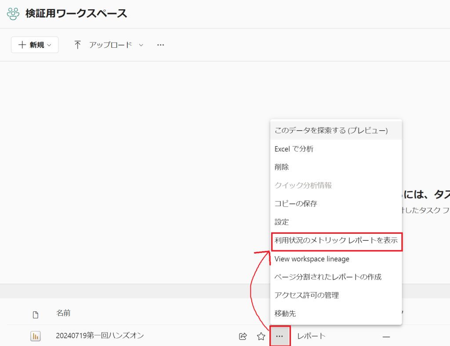Click View workspace lineage
This screenshot has width=450, height=346.
(312, 259)
